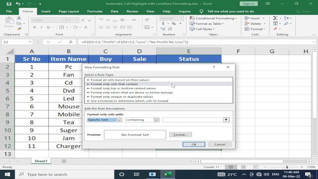The image size is (318, 179).
Task: Click the volume speaker tray icon
Action: click(266, 175)
